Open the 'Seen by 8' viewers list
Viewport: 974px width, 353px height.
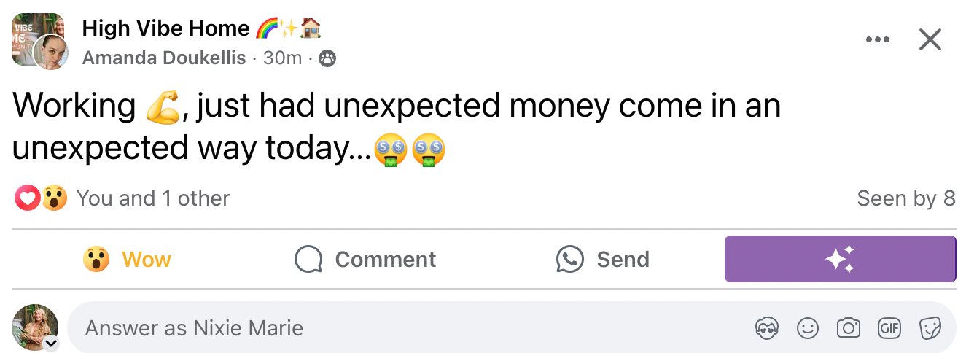[905, 198]
